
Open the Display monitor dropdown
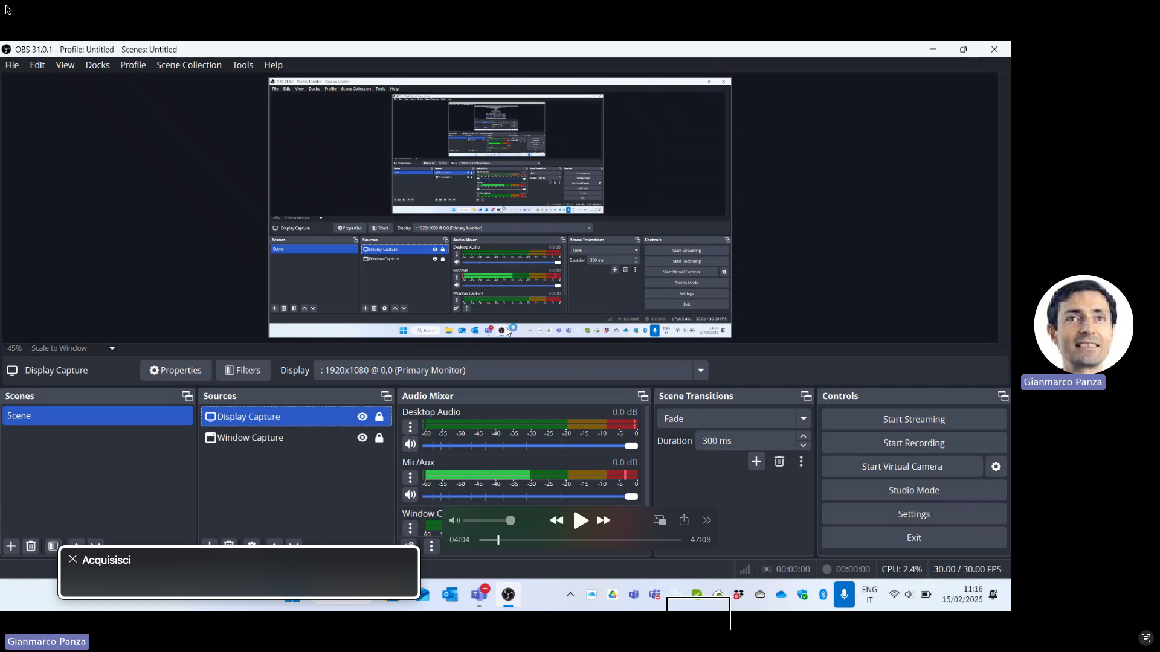pos(701,371)
